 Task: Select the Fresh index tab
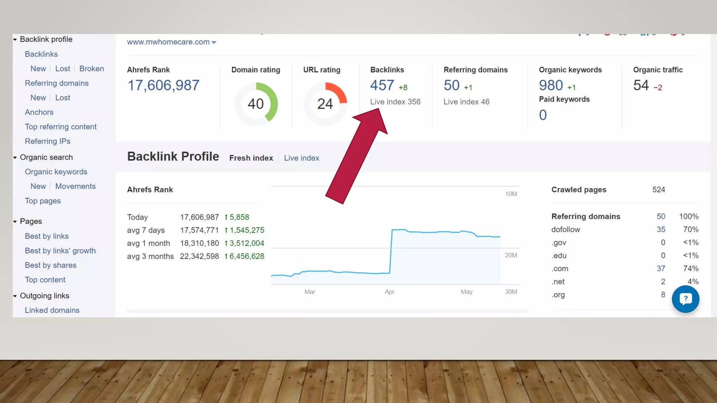click(x=251, y=158)
